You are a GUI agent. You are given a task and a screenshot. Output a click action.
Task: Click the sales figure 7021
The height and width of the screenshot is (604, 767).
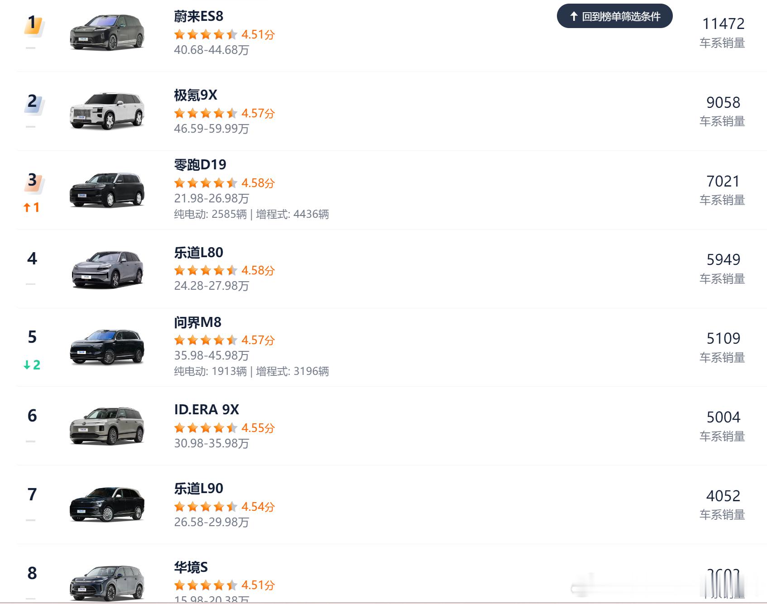(x=723, y=181)
